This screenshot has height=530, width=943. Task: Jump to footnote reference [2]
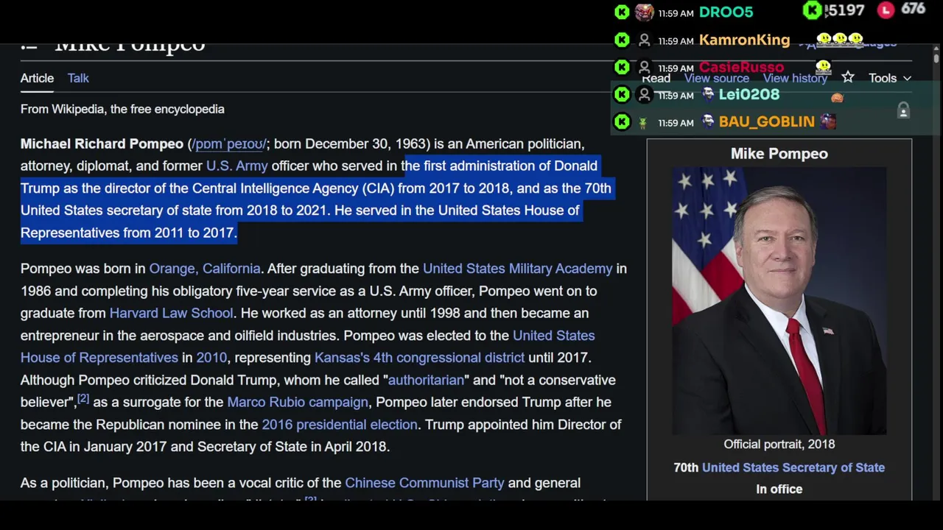[83, 398]
